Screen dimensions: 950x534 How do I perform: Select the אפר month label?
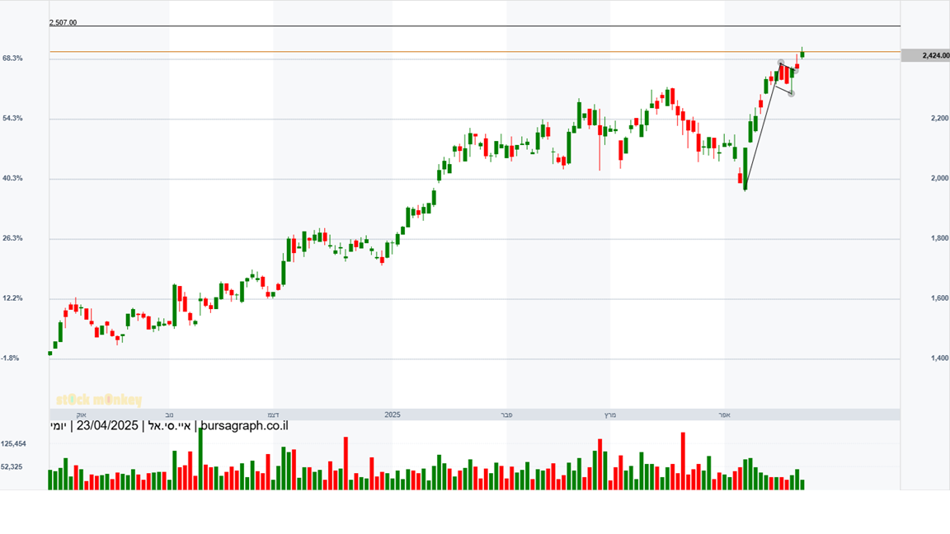[x=725, y=415]
